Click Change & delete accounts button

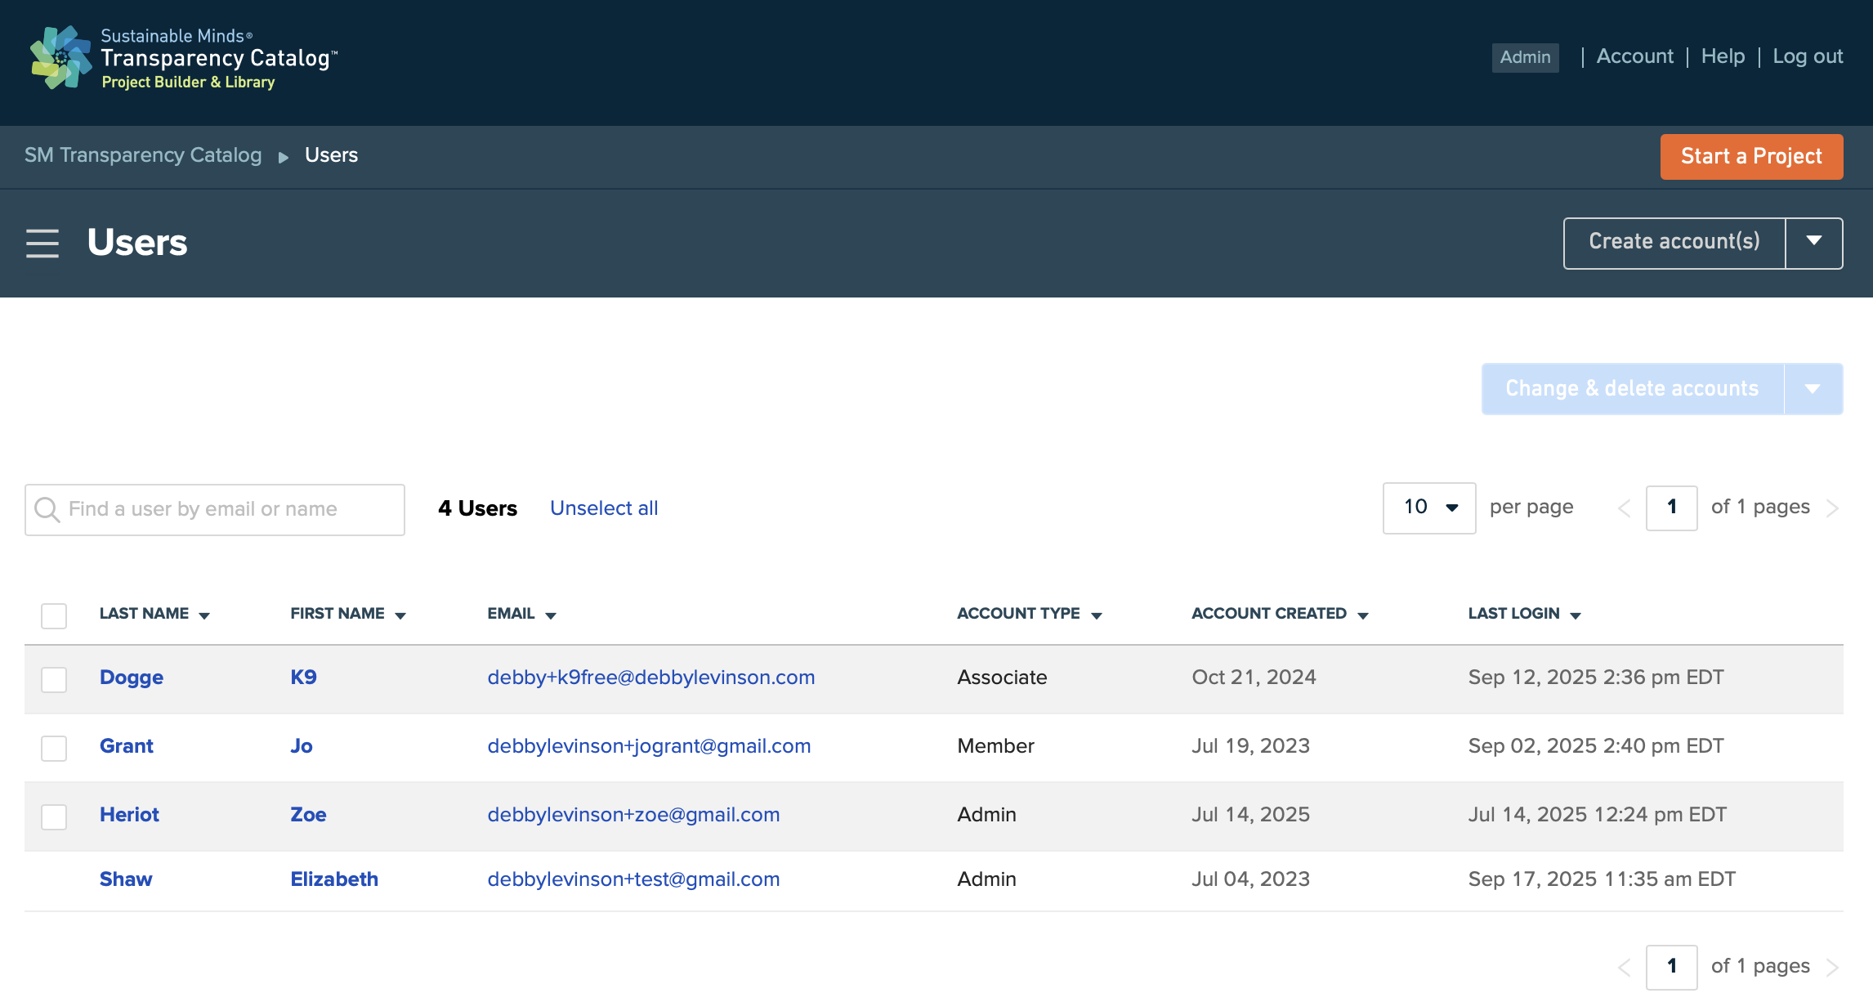tap(1632, 389)
